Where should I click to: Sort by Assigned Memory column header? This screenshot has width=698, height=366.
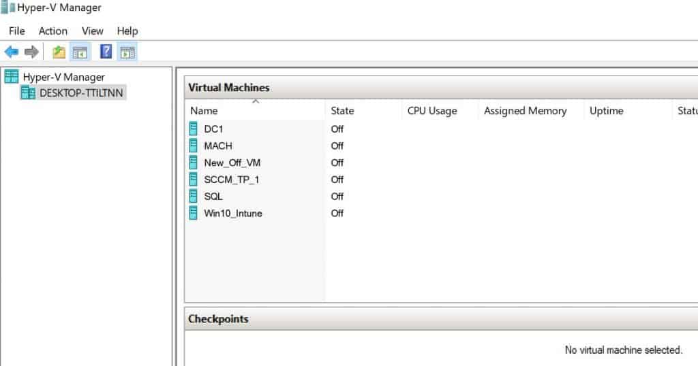[x=525, y=111]
